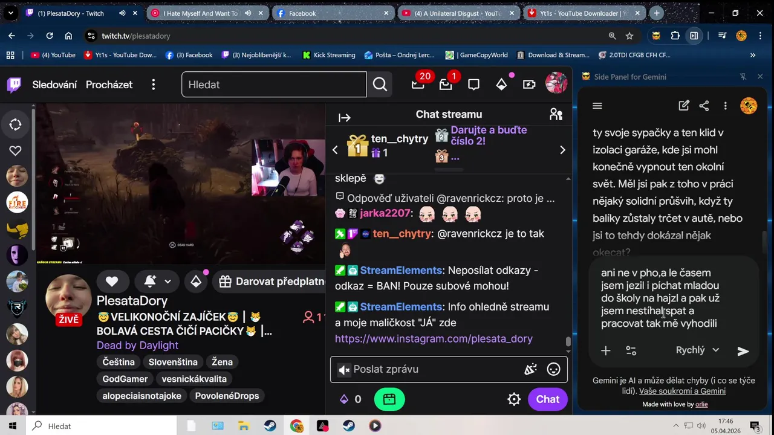Click Twitch chat scrollbar thumb
This screenshot has height=435, width=774.
pos(568,342)
